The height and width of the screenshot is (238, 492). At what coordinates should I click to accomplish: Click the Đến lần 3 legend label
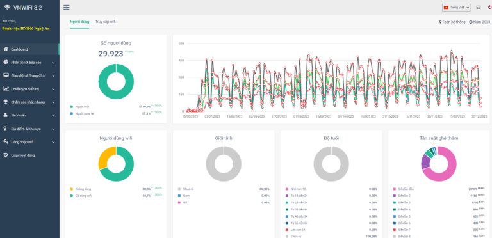(404, 203)
